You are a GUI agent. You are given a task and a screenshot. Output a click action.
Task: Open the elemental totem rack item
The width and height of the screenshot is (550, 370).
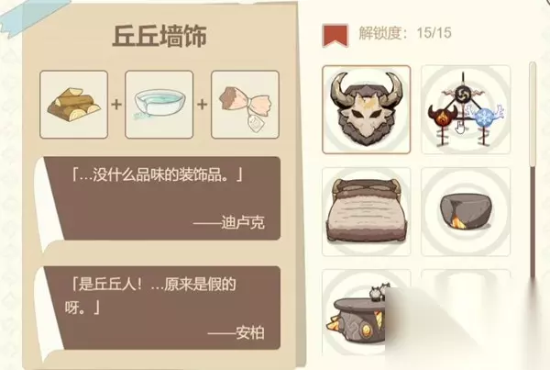coord(466,109)
